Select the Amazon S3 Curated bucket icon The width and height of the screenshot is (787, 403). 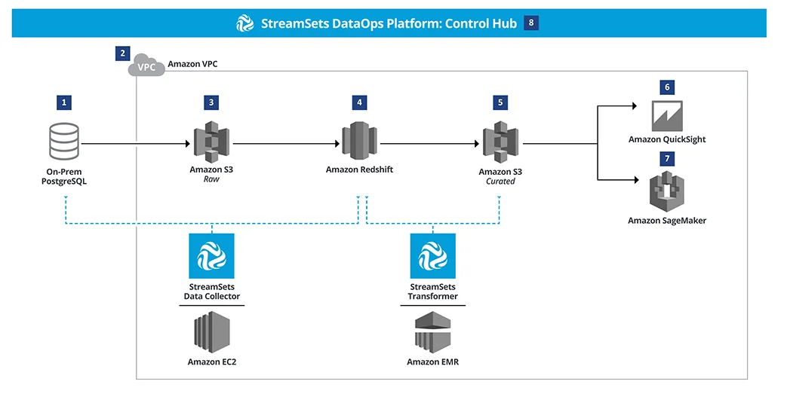pos(500,142)
